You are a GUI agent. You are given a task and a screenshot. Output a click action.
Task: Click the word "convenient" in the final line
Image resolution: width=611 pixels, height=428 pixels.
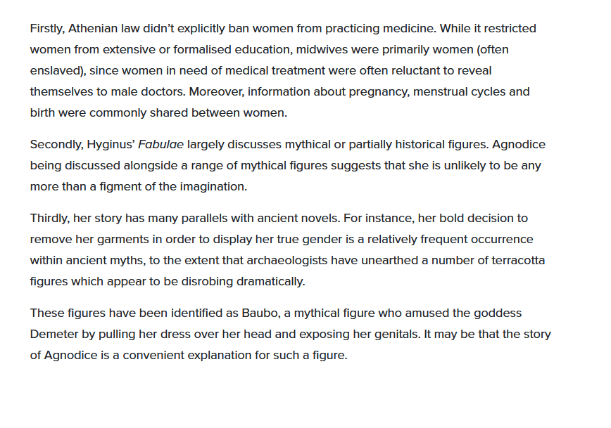tap(152, 355)
